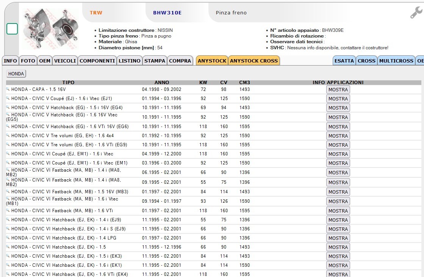This screenshot has width=424, height=277.
Task: Open the INFO tab
Action: pos(10,61)
